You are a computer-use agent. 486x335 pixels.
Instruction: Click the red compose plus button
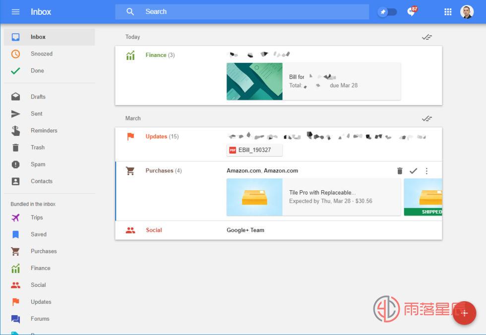[x=464, y=313]
